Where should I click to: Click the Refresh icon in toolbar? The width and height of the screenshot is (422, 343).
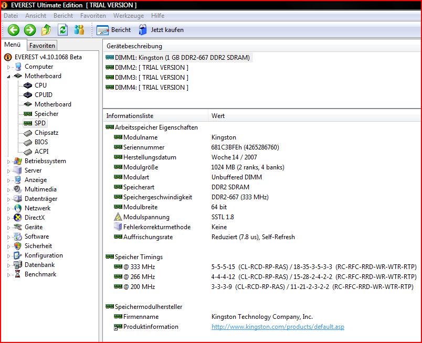point(62,30)
